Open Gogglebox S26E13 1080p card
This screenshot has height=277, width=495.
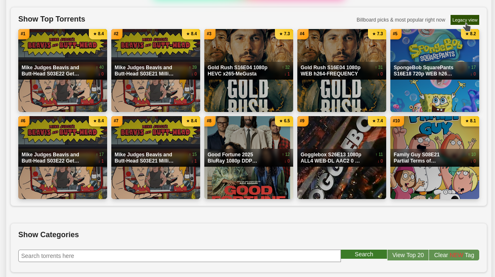(x=342, y=158)
